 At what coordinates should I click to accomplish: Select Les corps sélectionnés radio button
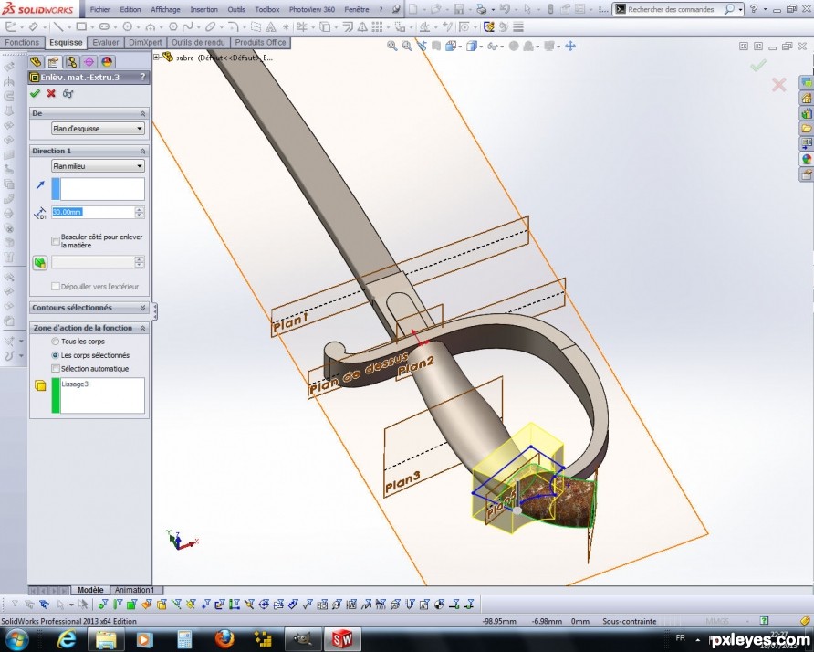55,355
